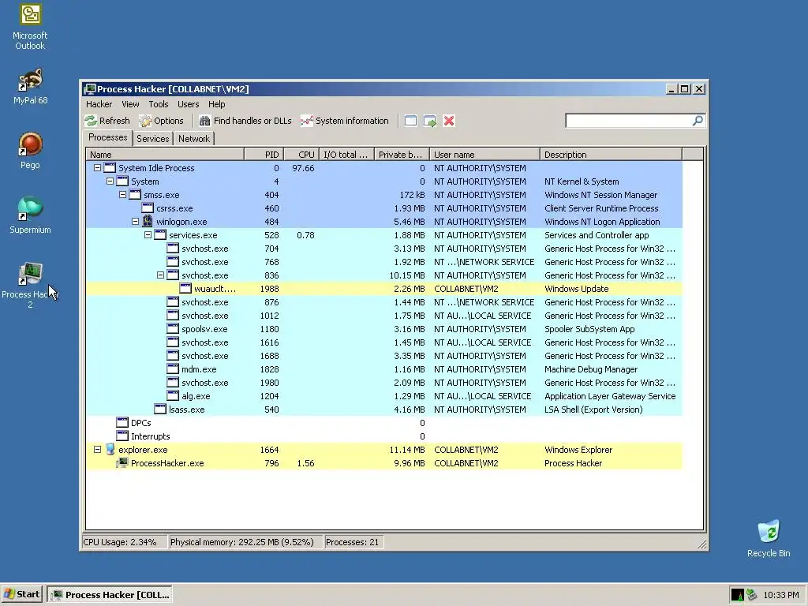This screenshot has width=808, height=606.
Task: Sort by User name column header
Action: coord(485,154)
